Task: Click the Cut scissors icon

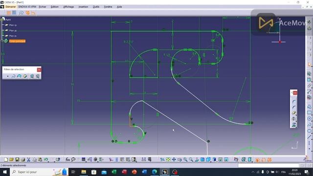Action: click(x=28, y=159)
